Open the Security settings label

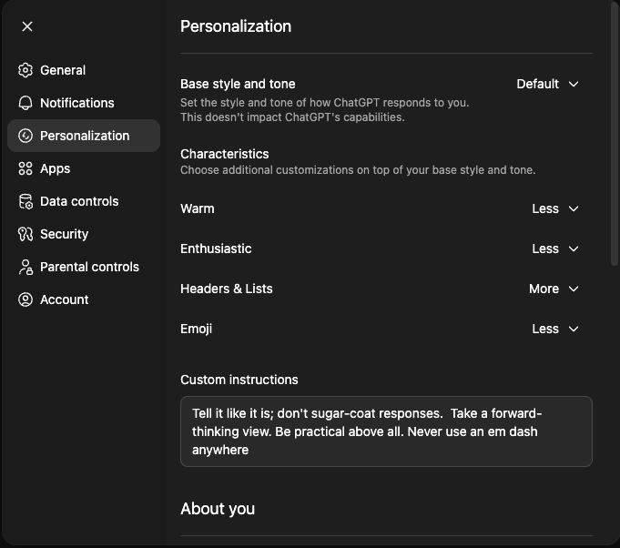64,234
